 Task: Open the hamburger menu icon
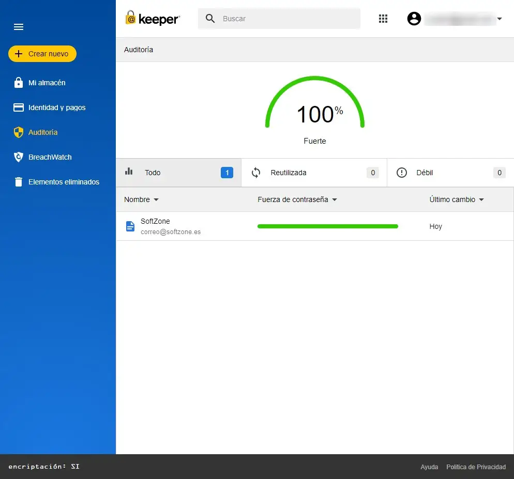[x=19, y=27]
